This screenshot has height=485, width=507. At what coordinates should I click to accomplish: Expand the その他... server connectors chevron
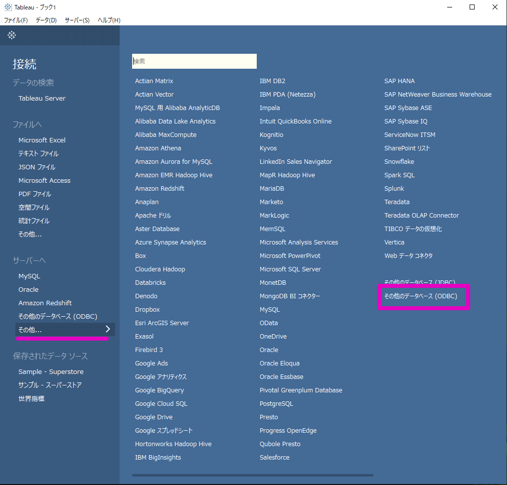point(108,329)
